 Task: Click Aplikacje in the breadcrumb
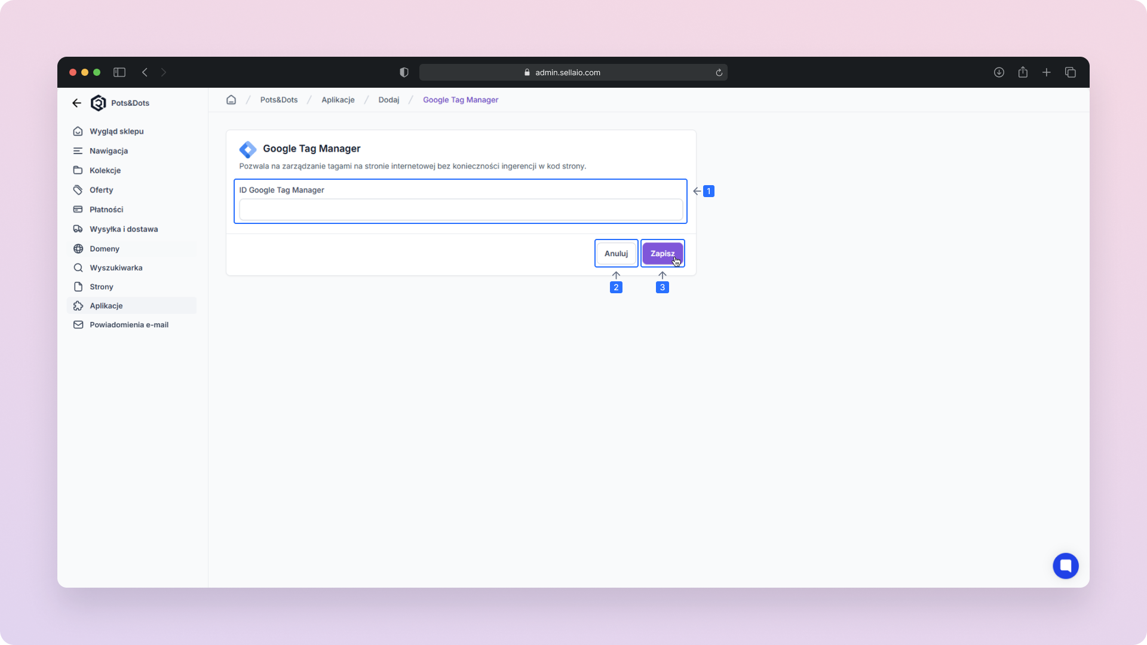tap(338, 100)
